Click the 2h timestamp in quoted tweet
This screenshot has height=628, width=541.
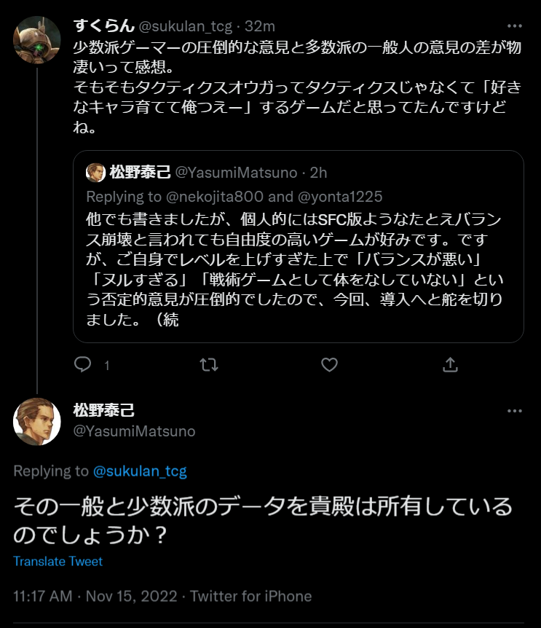pyautogui.click(x=318, y=173)
